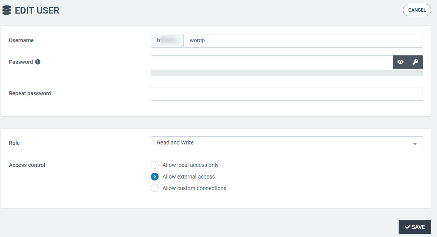
Task: Select Allow external access radio
Action: pos(155,177)
